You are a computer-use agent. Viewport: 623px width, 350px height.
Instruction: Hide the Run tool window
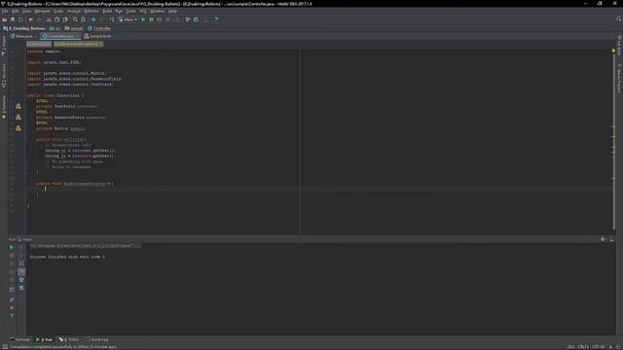point(611,239)
